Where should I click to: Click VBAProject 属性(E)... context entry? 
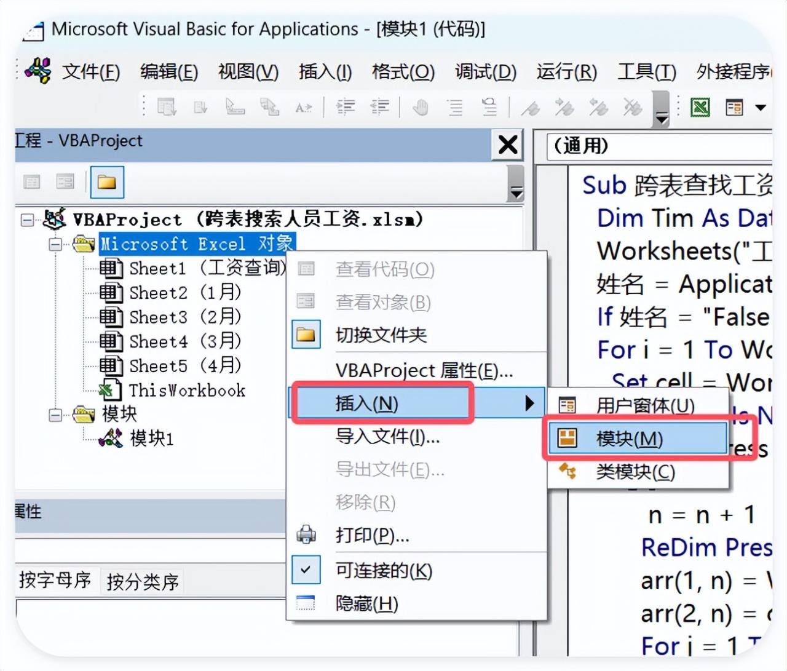click(x=417, y=370)
